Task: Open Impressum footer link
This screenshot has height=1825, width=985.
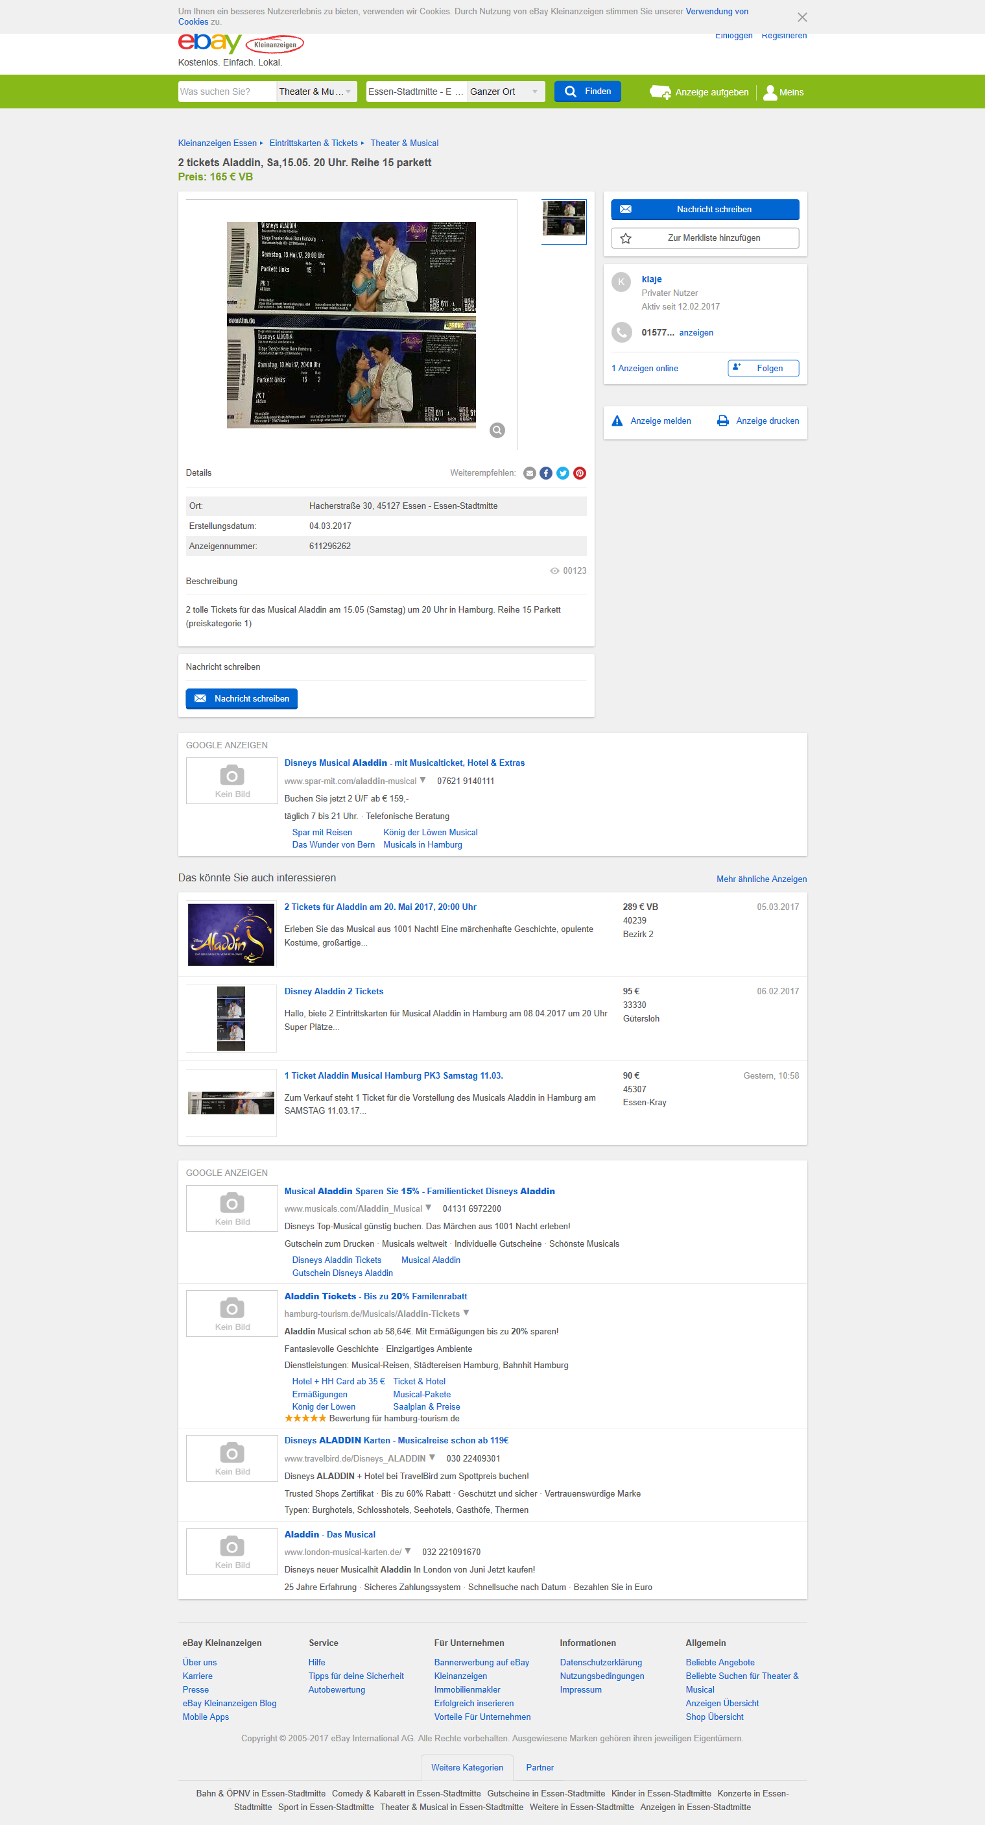Action: (580, 1690)
